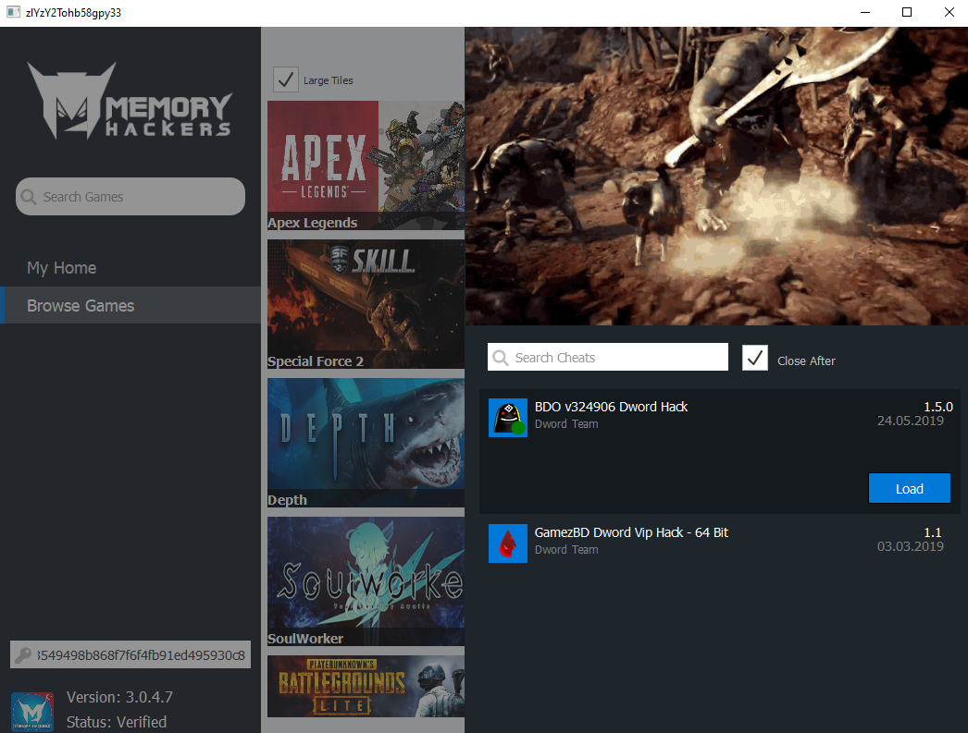Screen dimensions: 968x733
Task: Click the Memory Hackers logo
Action: tap(130, 101)
